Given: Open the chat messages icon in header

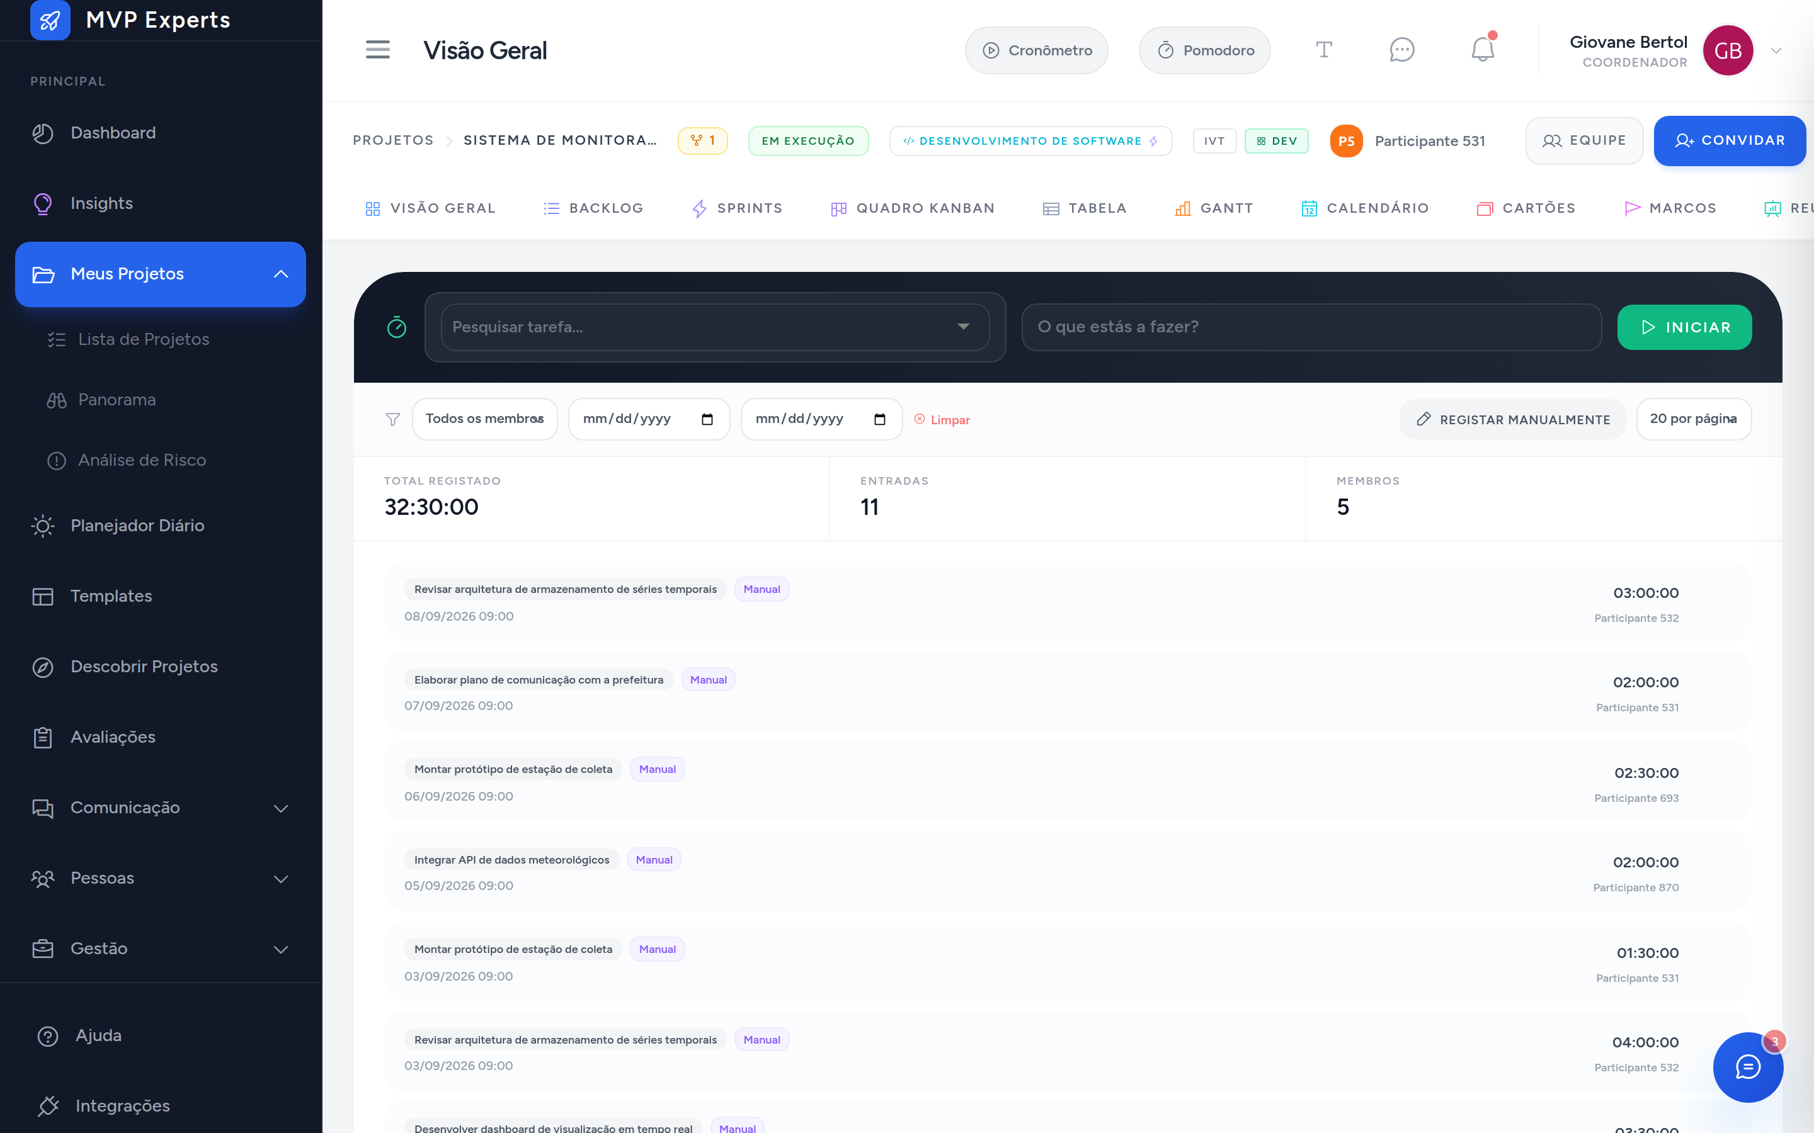Looking at the screenshot, I should click(1401, 50).
